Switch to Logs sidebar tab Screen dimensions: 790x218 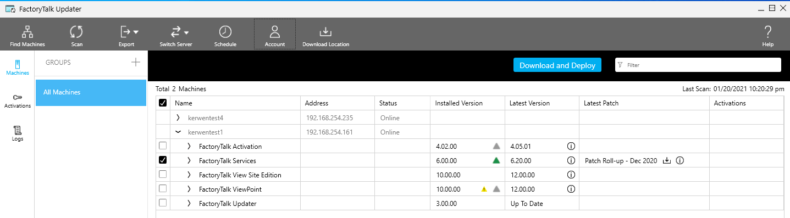coord(17,133)
